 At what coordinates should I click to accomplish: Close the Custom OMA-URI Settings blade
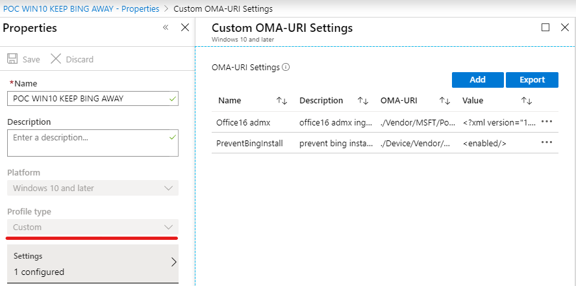point(565,27)
